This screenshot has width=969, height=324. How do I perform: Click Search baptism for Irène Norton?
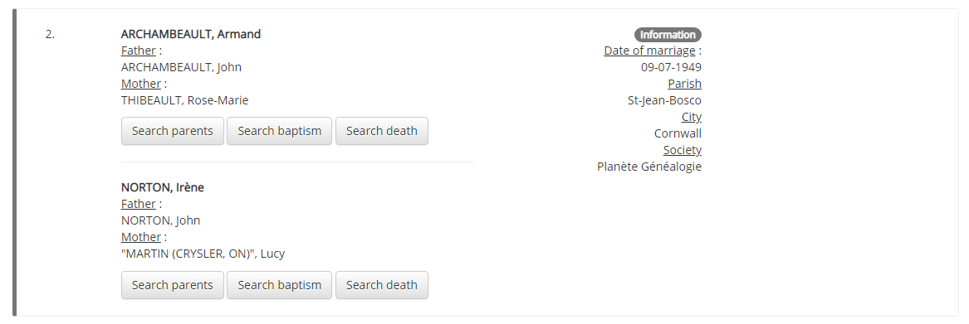click(x=279, y=285)
